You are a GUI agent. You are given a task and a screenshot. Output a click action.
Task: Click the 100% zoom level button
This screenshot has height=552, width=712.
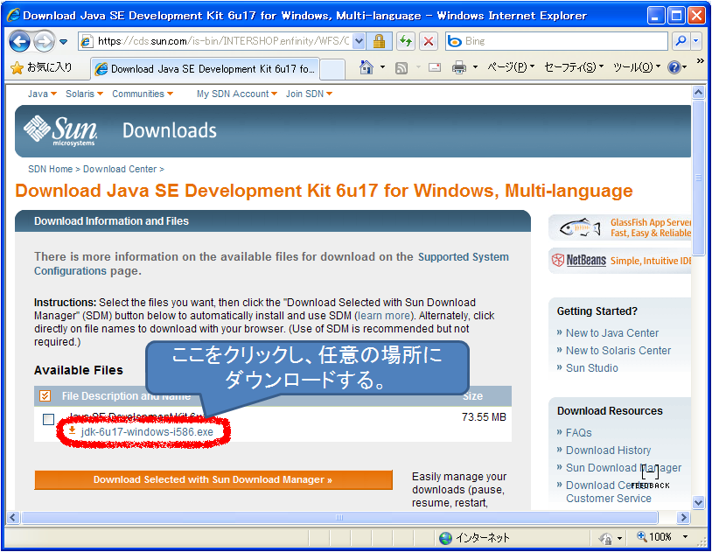pos(654,537)
